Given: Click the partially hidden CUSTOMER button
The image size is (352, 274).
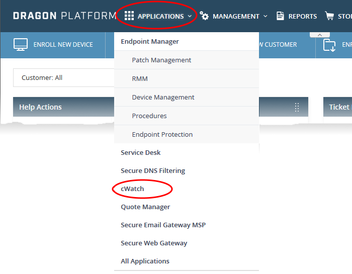Looking at the screenshot, I should coord(287,45).
